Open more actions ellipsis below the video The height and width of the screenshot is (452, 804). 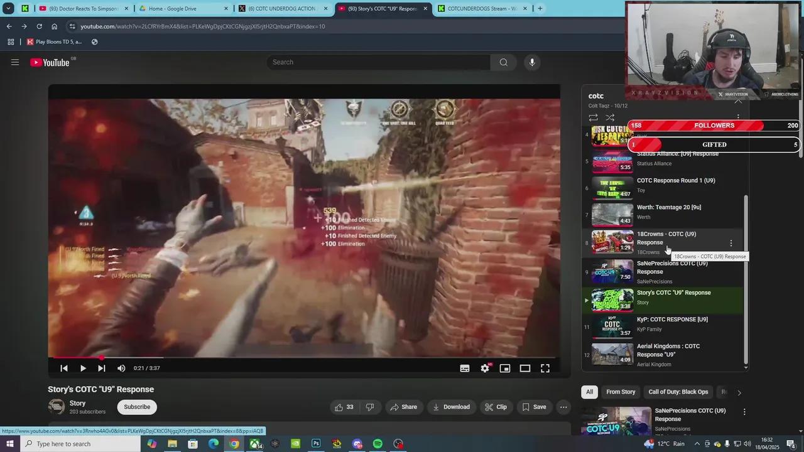click(x=563, y=407)
